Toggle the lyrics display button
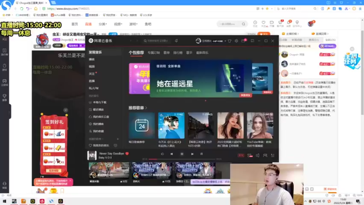The width and height of the screenshot is (364, 205). coord(201,154)
